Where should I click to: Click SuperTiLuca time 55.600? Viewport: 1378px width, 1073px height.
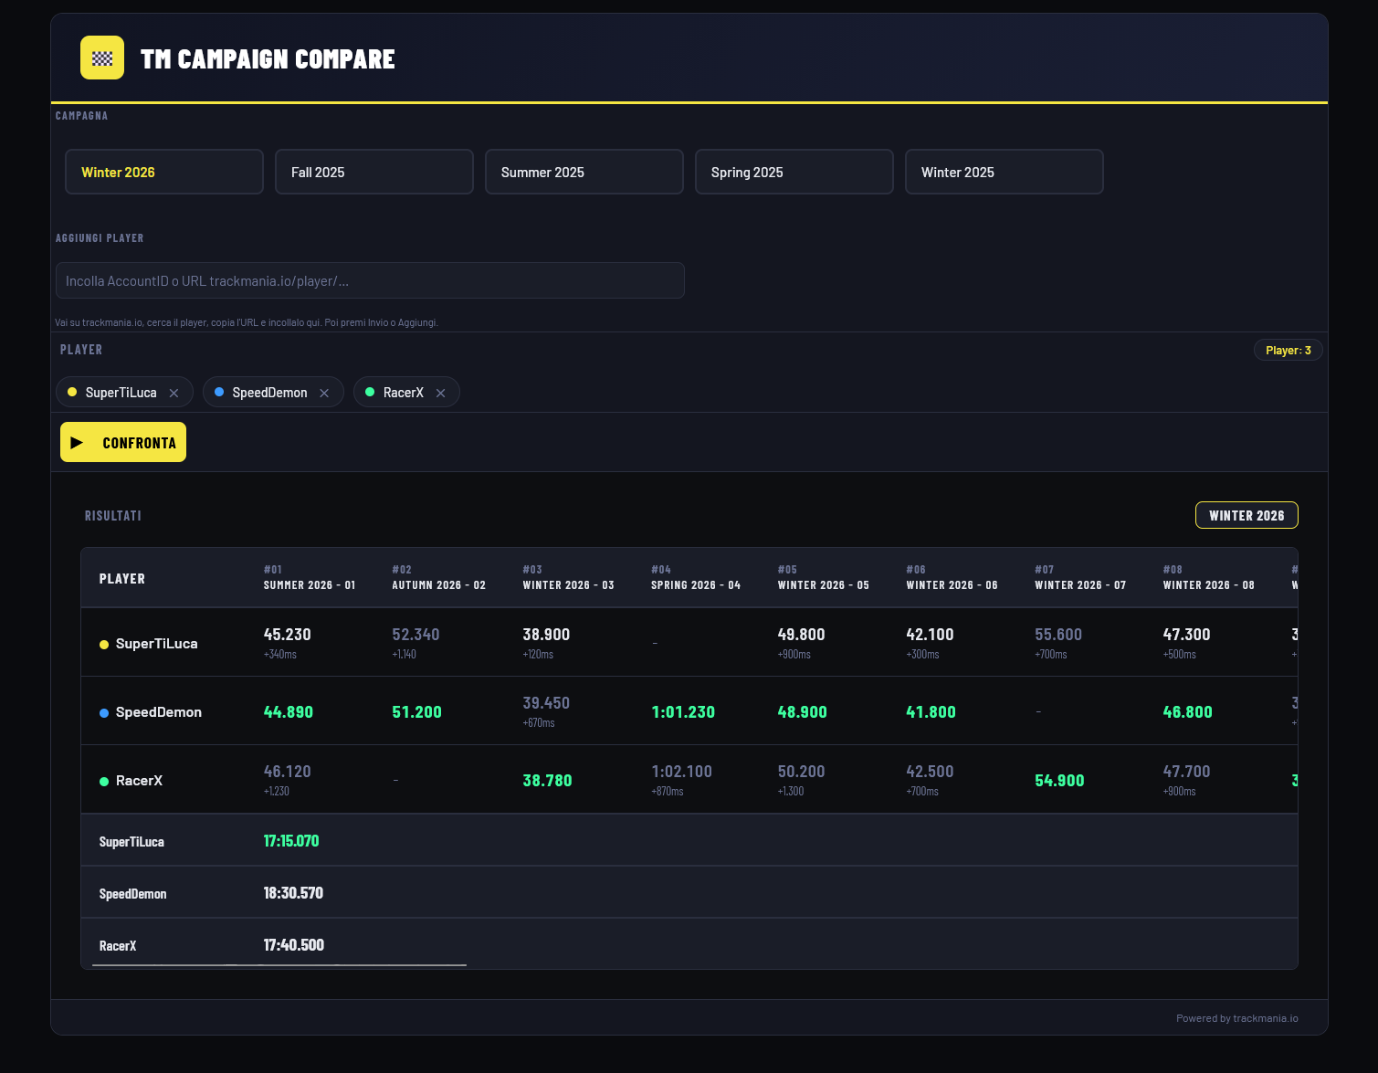[x=1058, y=634]
